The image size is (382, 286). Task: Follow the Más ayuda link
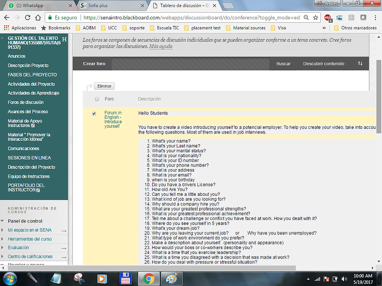(x=161, y=46)
